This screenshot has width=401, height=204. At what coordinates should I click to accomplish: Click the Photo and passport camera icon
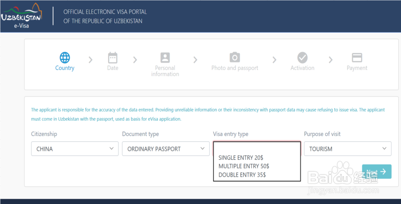pos(235,57)
